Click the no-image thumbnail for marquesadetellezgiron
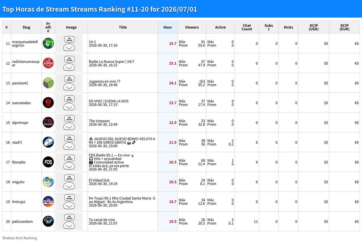Viewport: 362px width, 243px height. pyautogui.click(x=69, y=44)
